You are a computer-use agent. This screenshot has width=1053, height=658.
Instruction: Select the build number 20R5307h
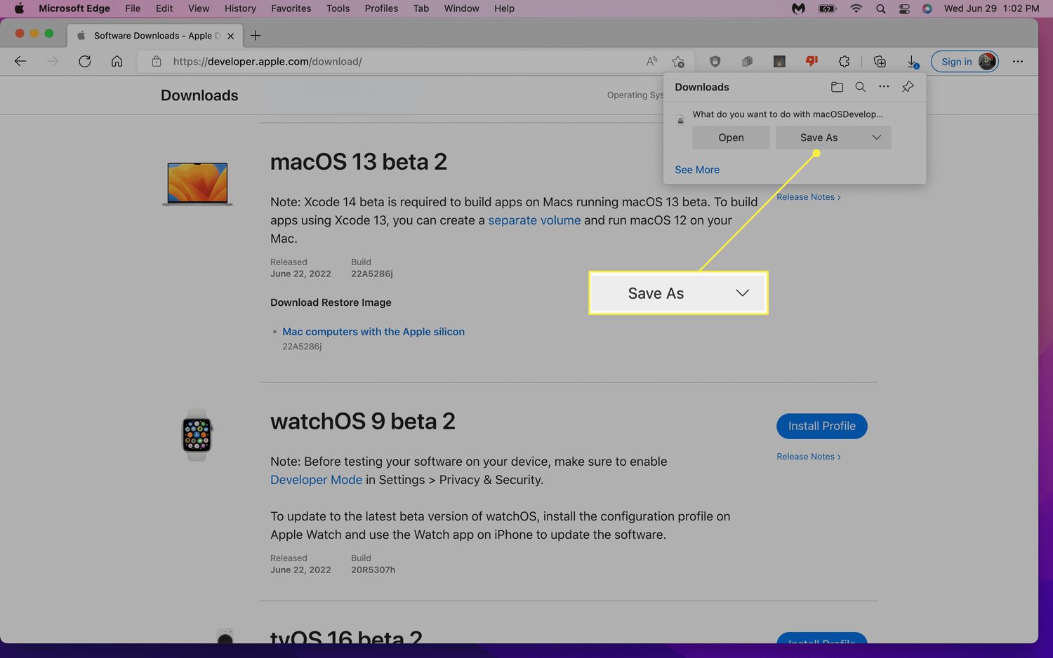coord(373,570)
